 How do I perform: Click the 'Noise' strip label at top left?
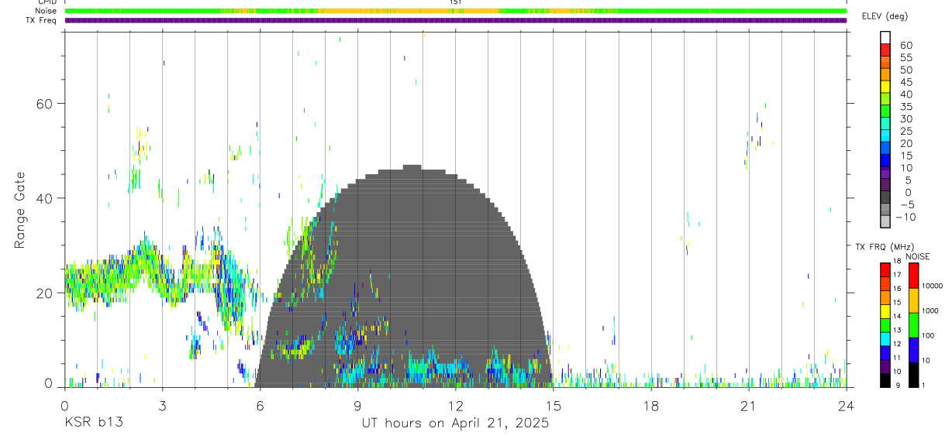coord(47,11)
